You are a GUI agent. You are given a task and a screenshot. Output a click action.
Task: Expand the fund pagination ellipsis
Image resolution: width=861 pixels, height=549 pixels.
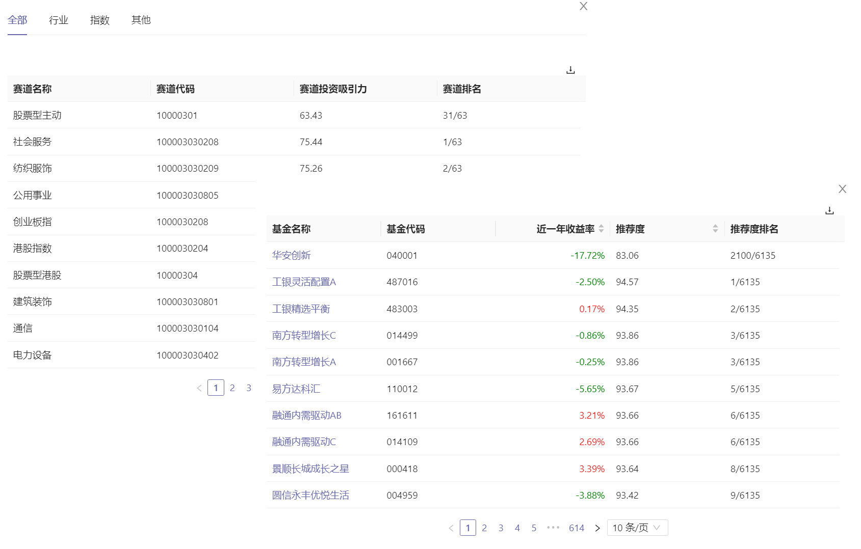coord(553,528)
